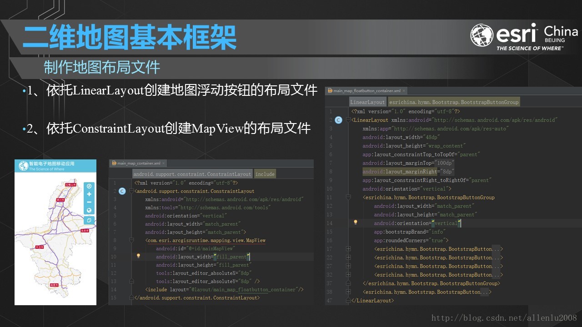582x327 pixels.
Task: Click the lightbulb hint at layout_width fill_parent line
Action: [x=139, y=256]
